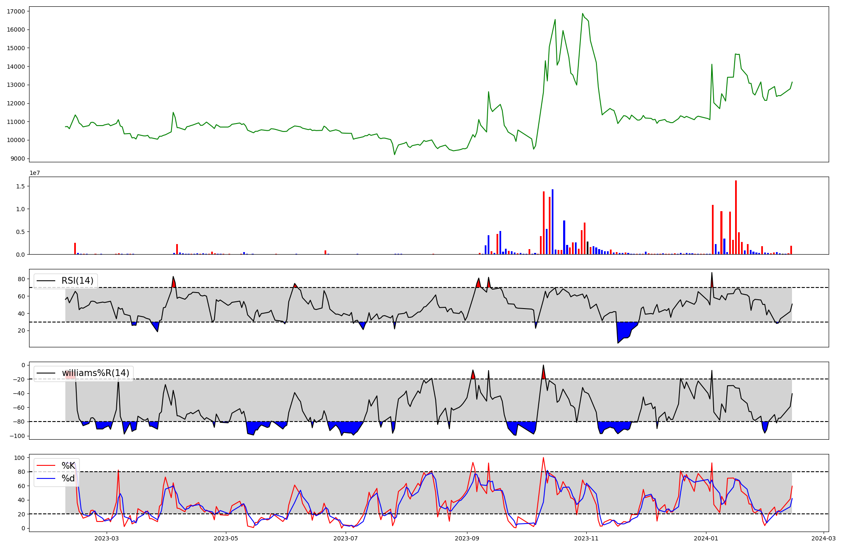
Task: Click the blue line sample beside %d
Action: (46, 478)
